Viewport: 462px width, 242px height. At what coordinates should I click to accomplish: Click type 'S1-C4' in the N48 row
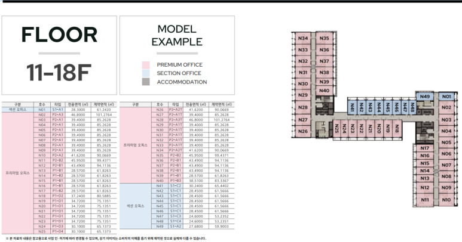tap(176, 221)
